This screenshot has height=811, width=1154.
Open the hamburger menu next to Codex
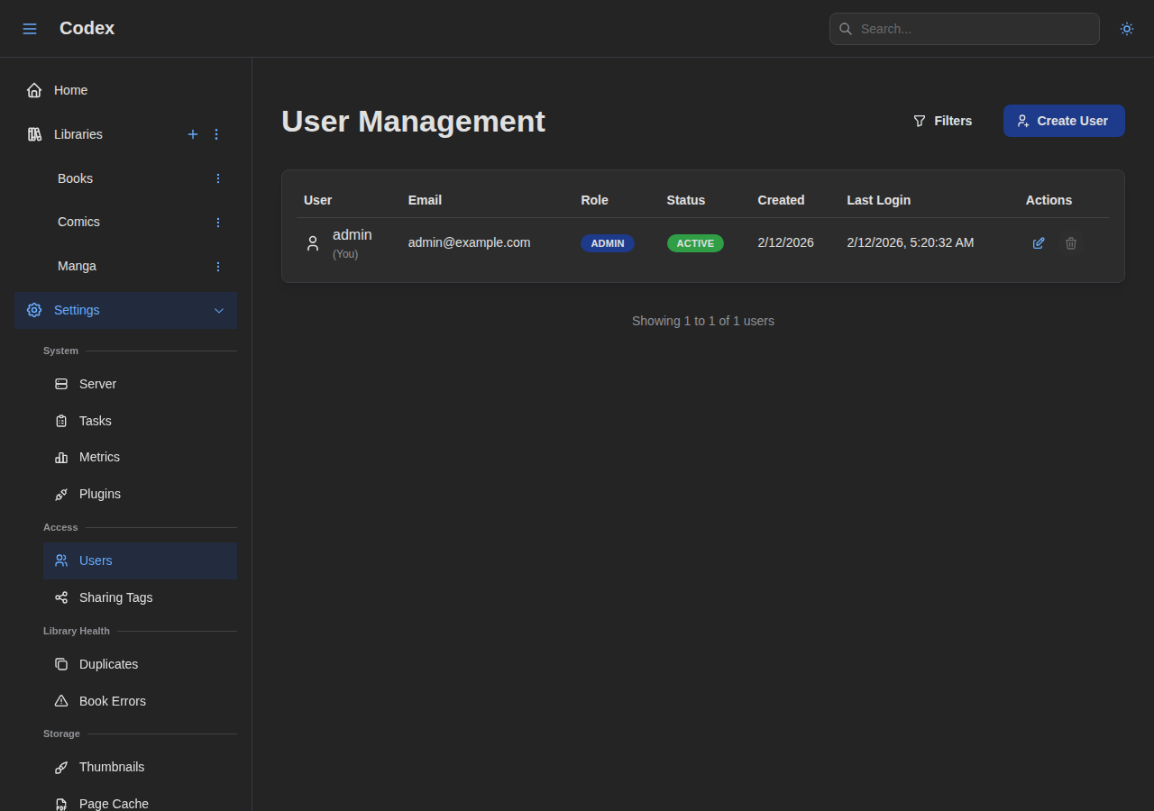click(x=30, y=28)
